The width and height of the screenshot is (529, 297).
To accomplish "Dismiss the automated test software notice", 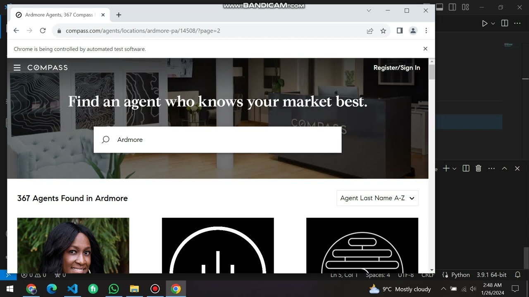I will click(425, 49).
